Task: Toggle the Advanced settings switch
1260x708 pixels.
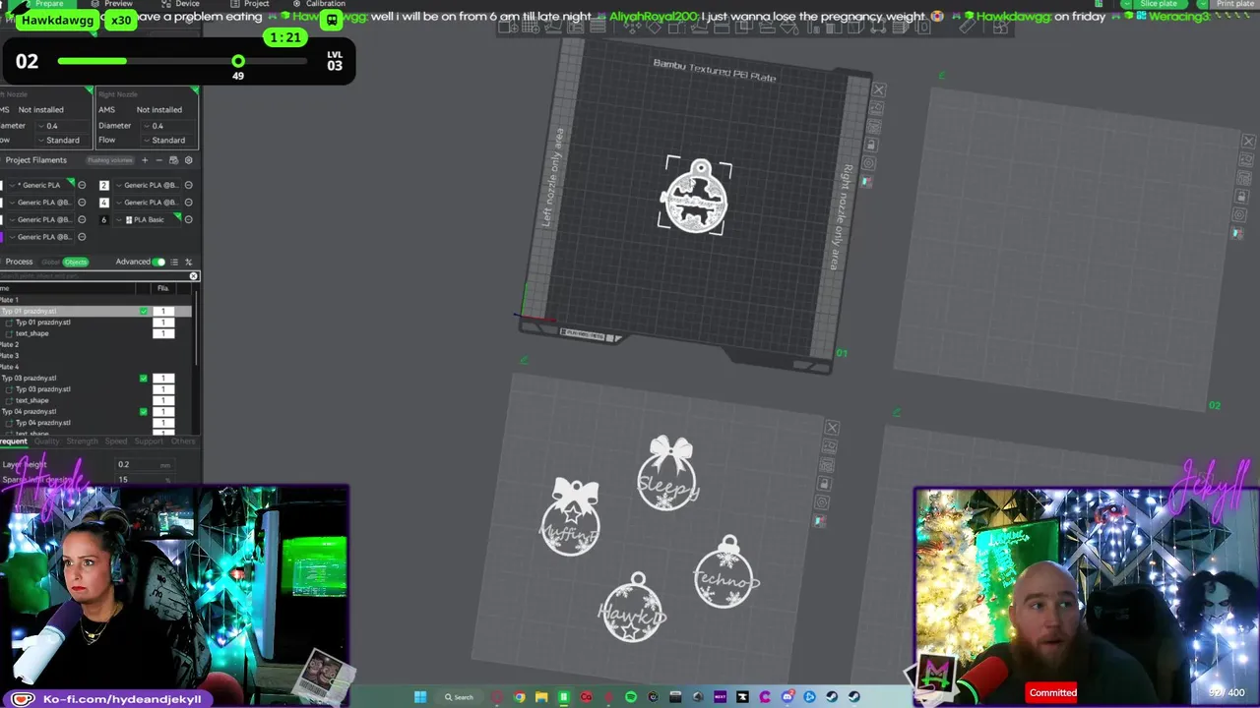Action: [158, 262]
